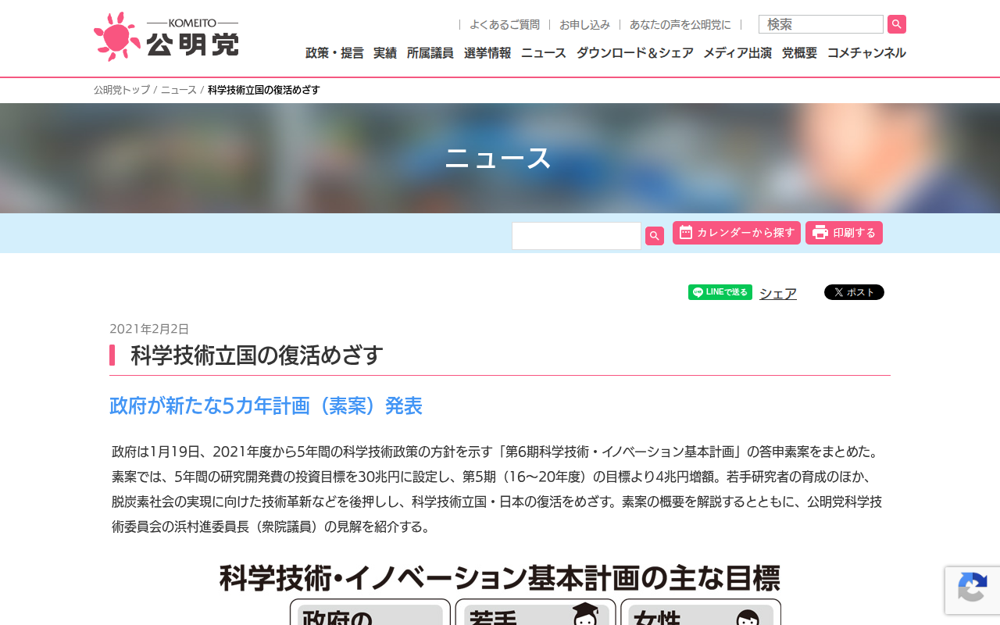Click the LINEで送る button
This screenshot has height=625, width=1000.
720,292
